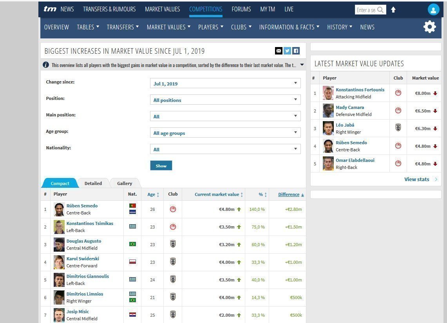Click PAOK crest in Dimitrios Limnios row
This screenshot has width=447, height=323.
[x=173, y=297]
